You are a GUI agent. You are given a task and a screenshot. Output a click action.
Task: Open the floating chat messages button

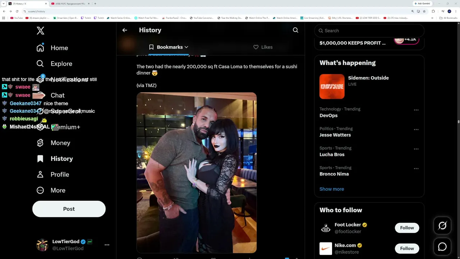(442, 247)
